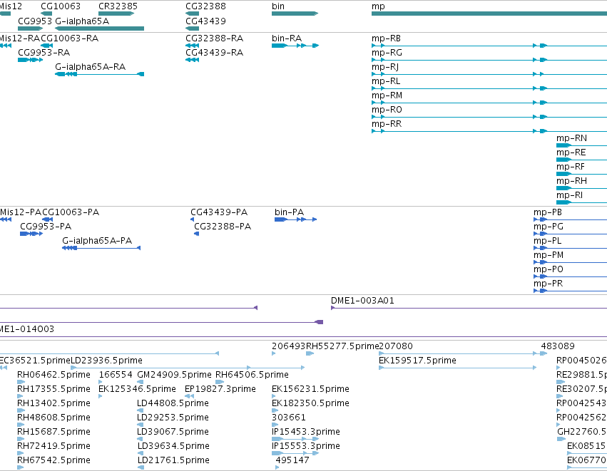The height and width of the screenshot is (471, 607).
Task: Click EST EP19827.3prime
Action: pyautogui.click(x=220, y=389)
